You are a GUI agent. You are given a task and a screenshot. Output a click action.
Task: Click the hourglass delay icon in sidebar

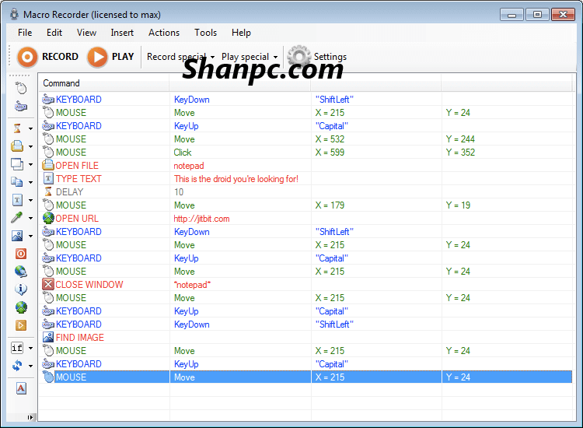[17, 128]
